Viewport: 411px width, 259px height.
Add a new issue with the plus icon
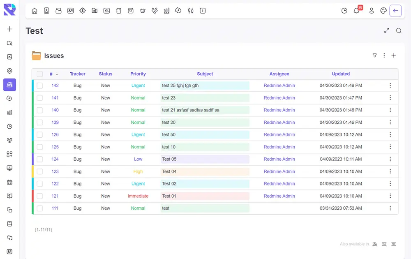pos(393,55)
